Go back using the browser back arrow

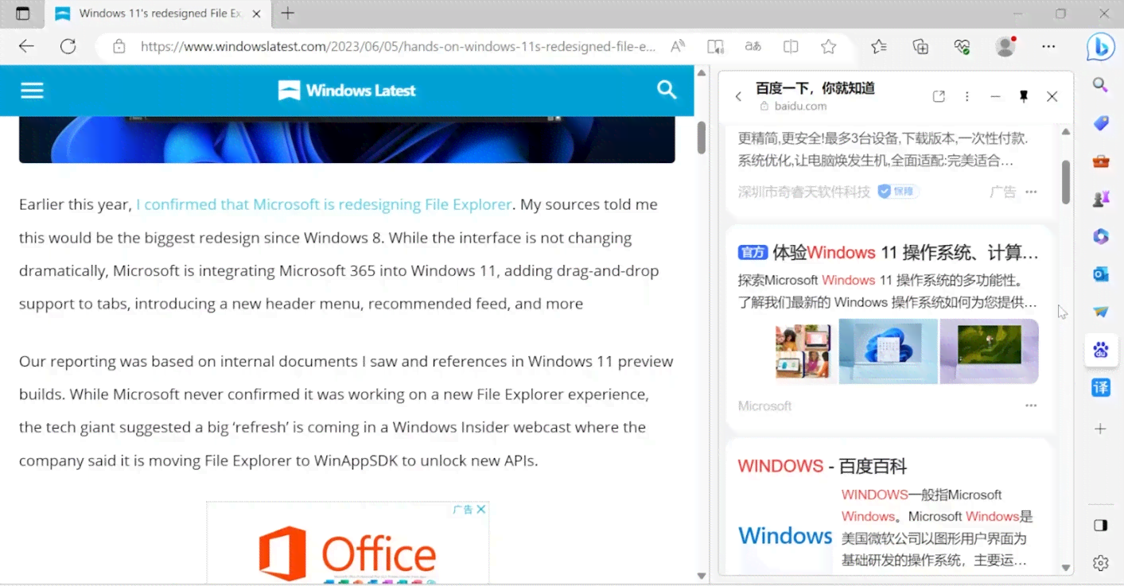tap(26, 46)
